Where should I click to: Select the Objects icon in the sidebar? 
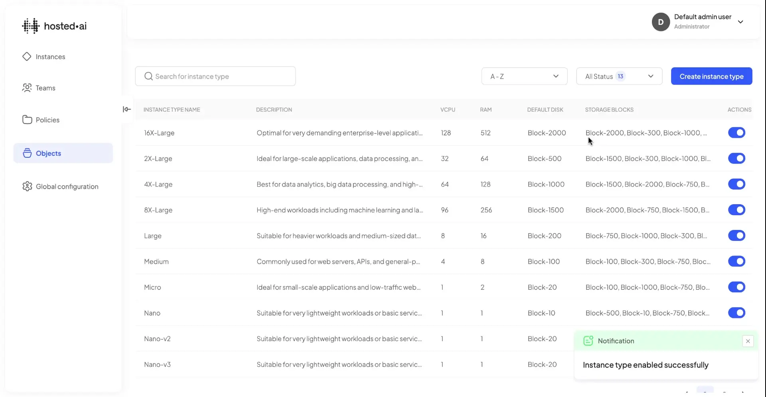[26, 153]
